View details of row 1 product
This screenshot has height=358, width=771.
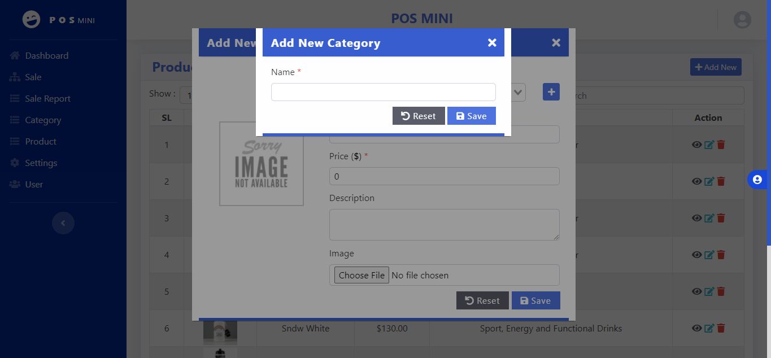click(697, 145)
